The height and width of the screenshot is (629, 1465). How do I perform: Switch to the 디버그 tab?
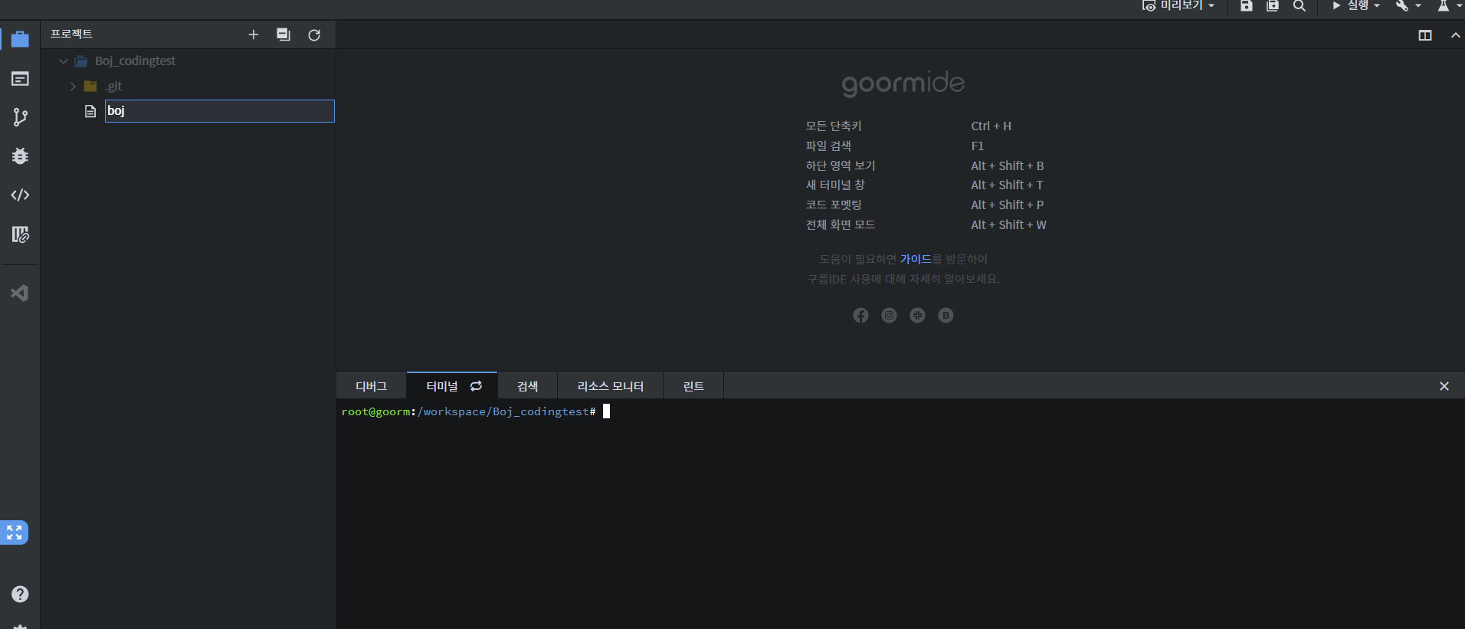coord(371,386)
